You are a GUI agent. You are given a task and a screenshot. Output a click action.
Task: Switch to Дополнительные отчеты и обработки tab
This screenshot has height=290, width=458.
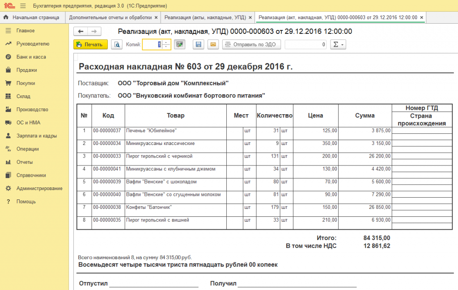(x=110, y=17)
